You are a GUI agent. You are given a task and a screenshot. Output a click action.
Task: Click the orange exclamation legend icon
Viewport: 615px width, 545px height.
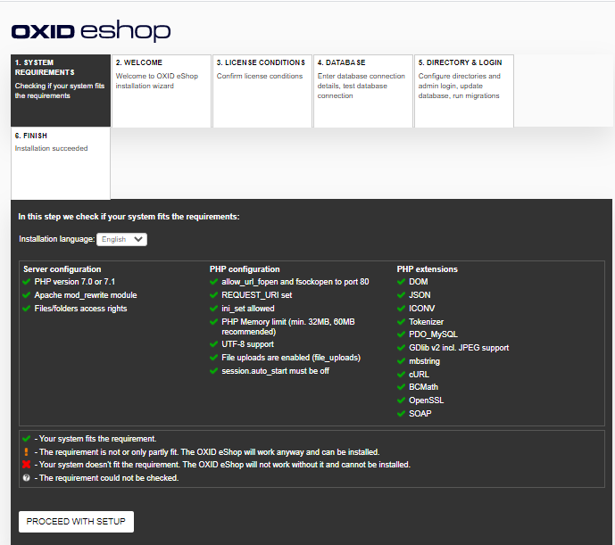click(27, 452)
